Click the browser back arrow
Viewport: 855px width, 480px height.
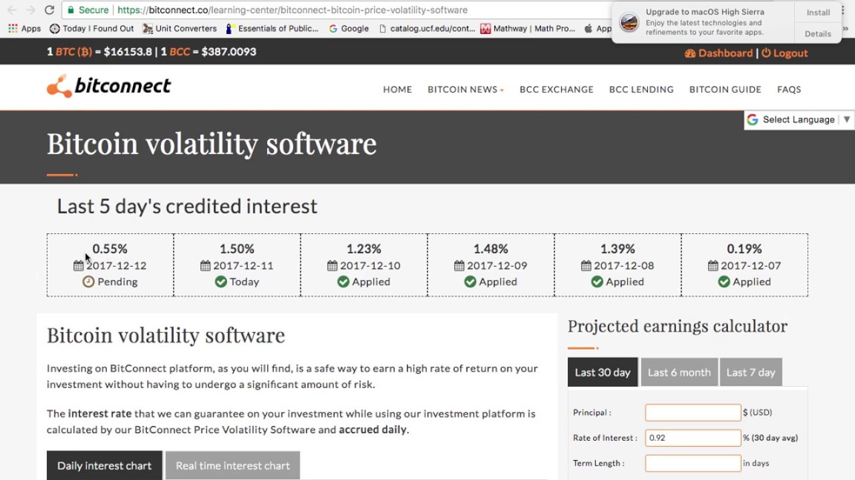(12, 10)
